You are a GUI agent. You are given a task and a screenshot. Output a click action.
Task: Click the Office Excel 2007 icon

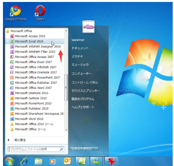click(12, 62)
